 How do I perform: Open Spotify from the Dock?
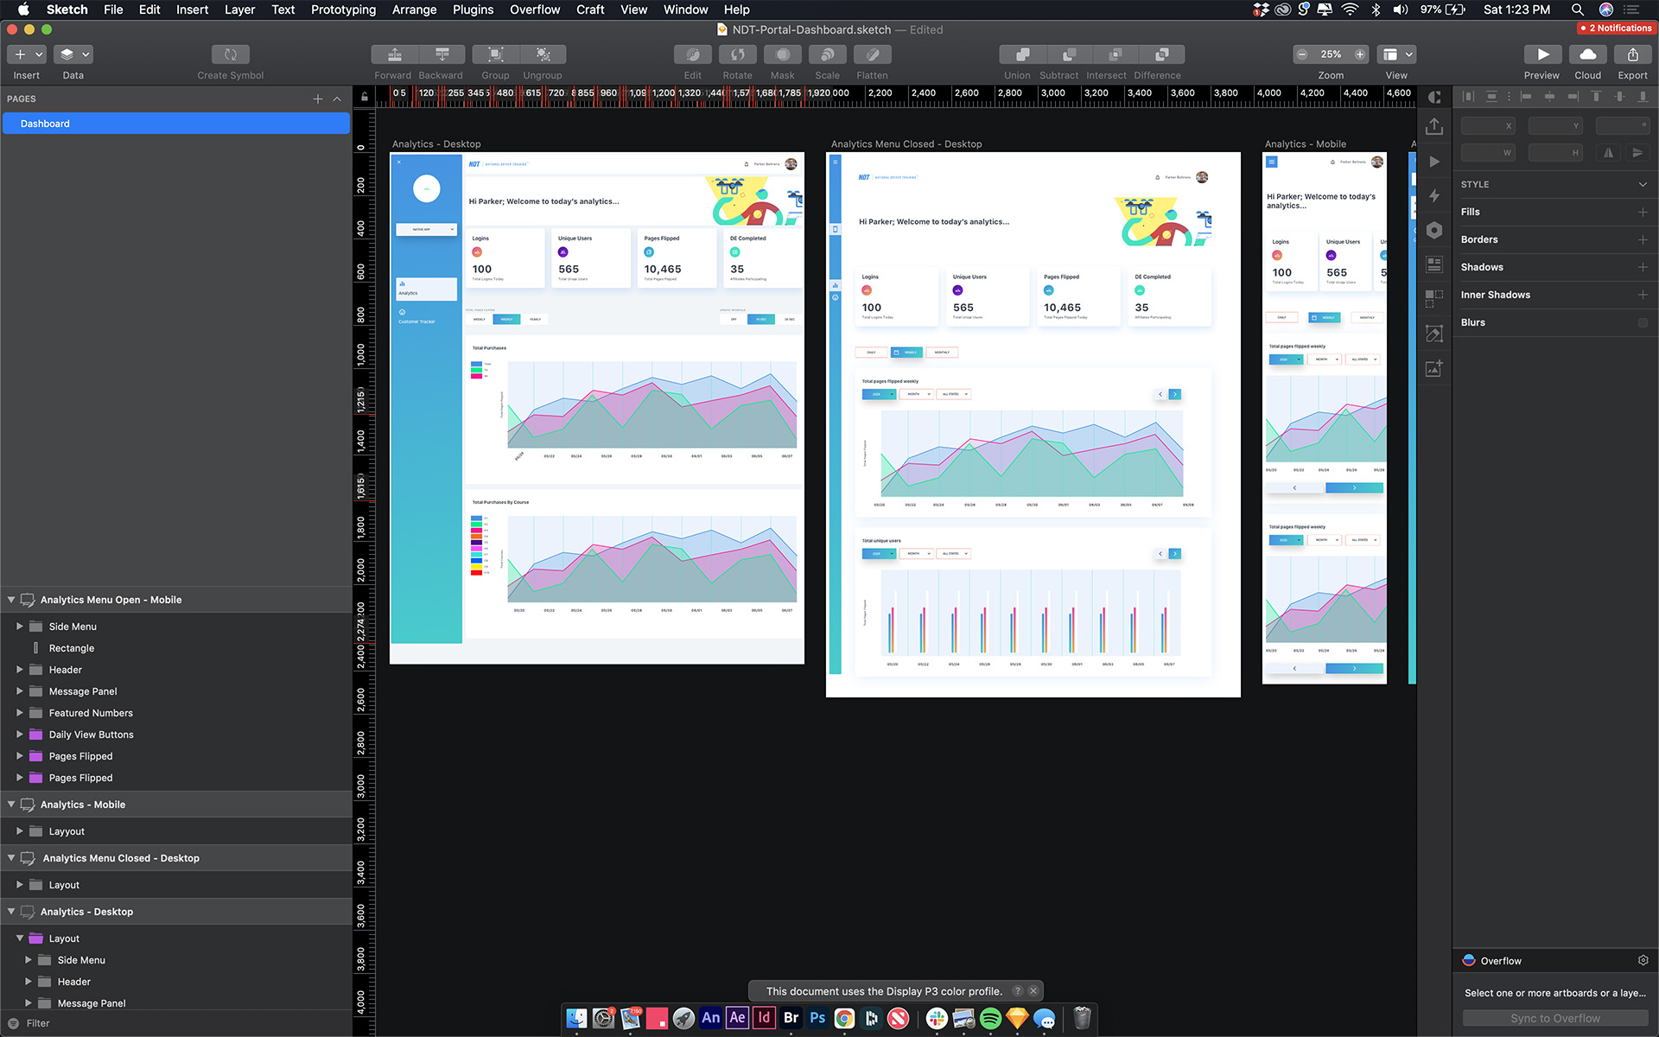coord(990,1018)
